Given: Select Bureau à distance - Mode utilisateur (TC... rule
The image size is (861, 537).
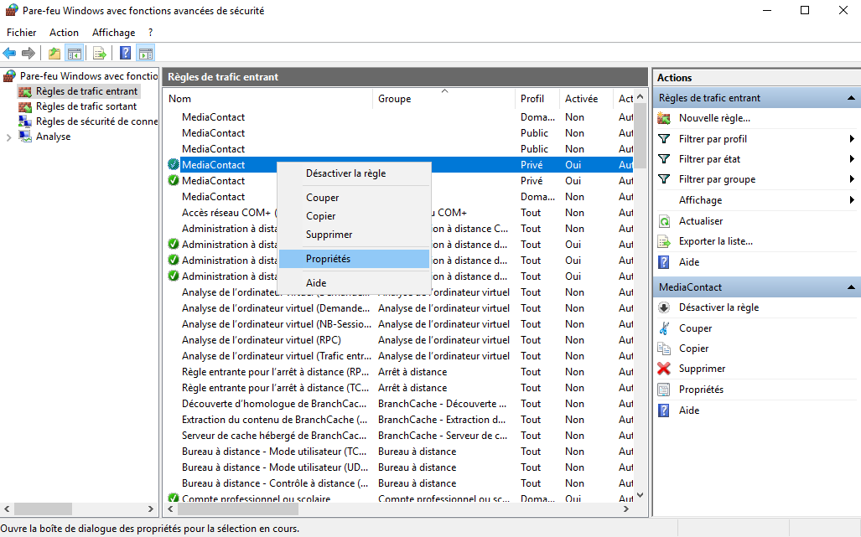Looking at the screenshot, I should coord(274,452).
